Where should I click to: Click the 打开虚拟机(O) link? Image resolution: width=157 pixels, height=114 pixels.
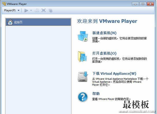(x=104, y=53)
